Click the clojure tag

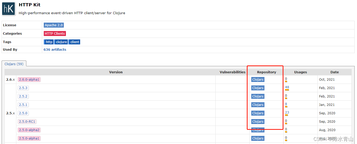pos(61,42)
